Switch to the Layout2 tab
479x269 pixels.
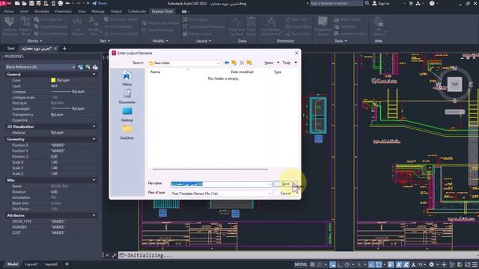[x=51, y=264]
